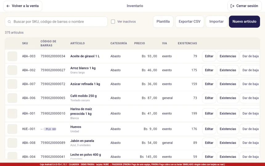Click SKU ABA-003

click(29, 56)
